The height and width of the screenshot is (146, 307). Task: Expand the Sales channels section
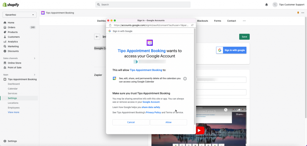(x=35, y=58)
